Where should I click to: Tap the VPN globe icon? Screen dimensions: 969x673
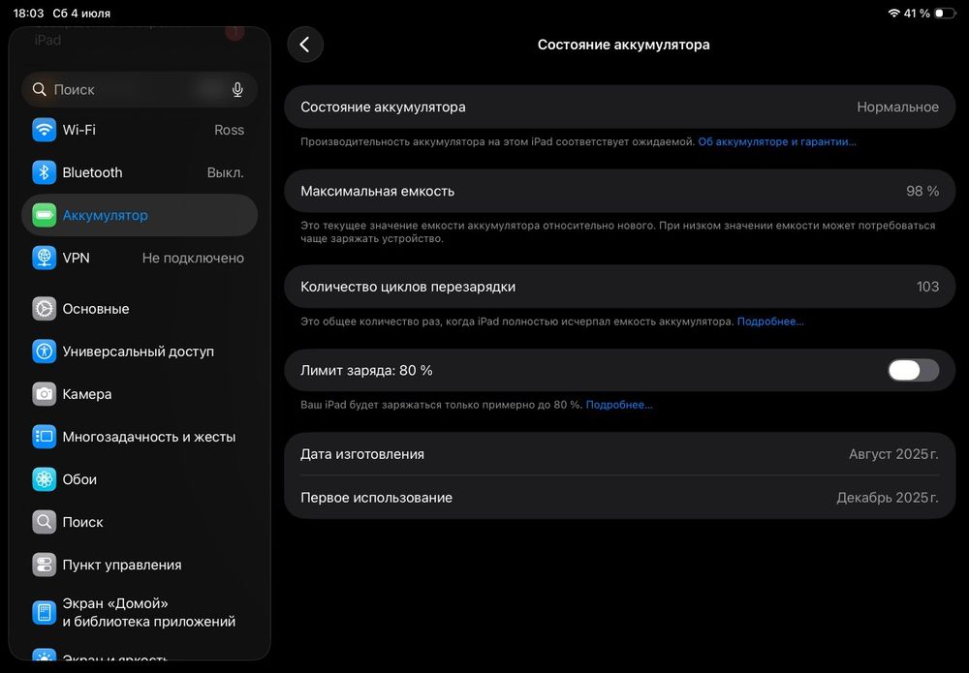tap(44, 258)
